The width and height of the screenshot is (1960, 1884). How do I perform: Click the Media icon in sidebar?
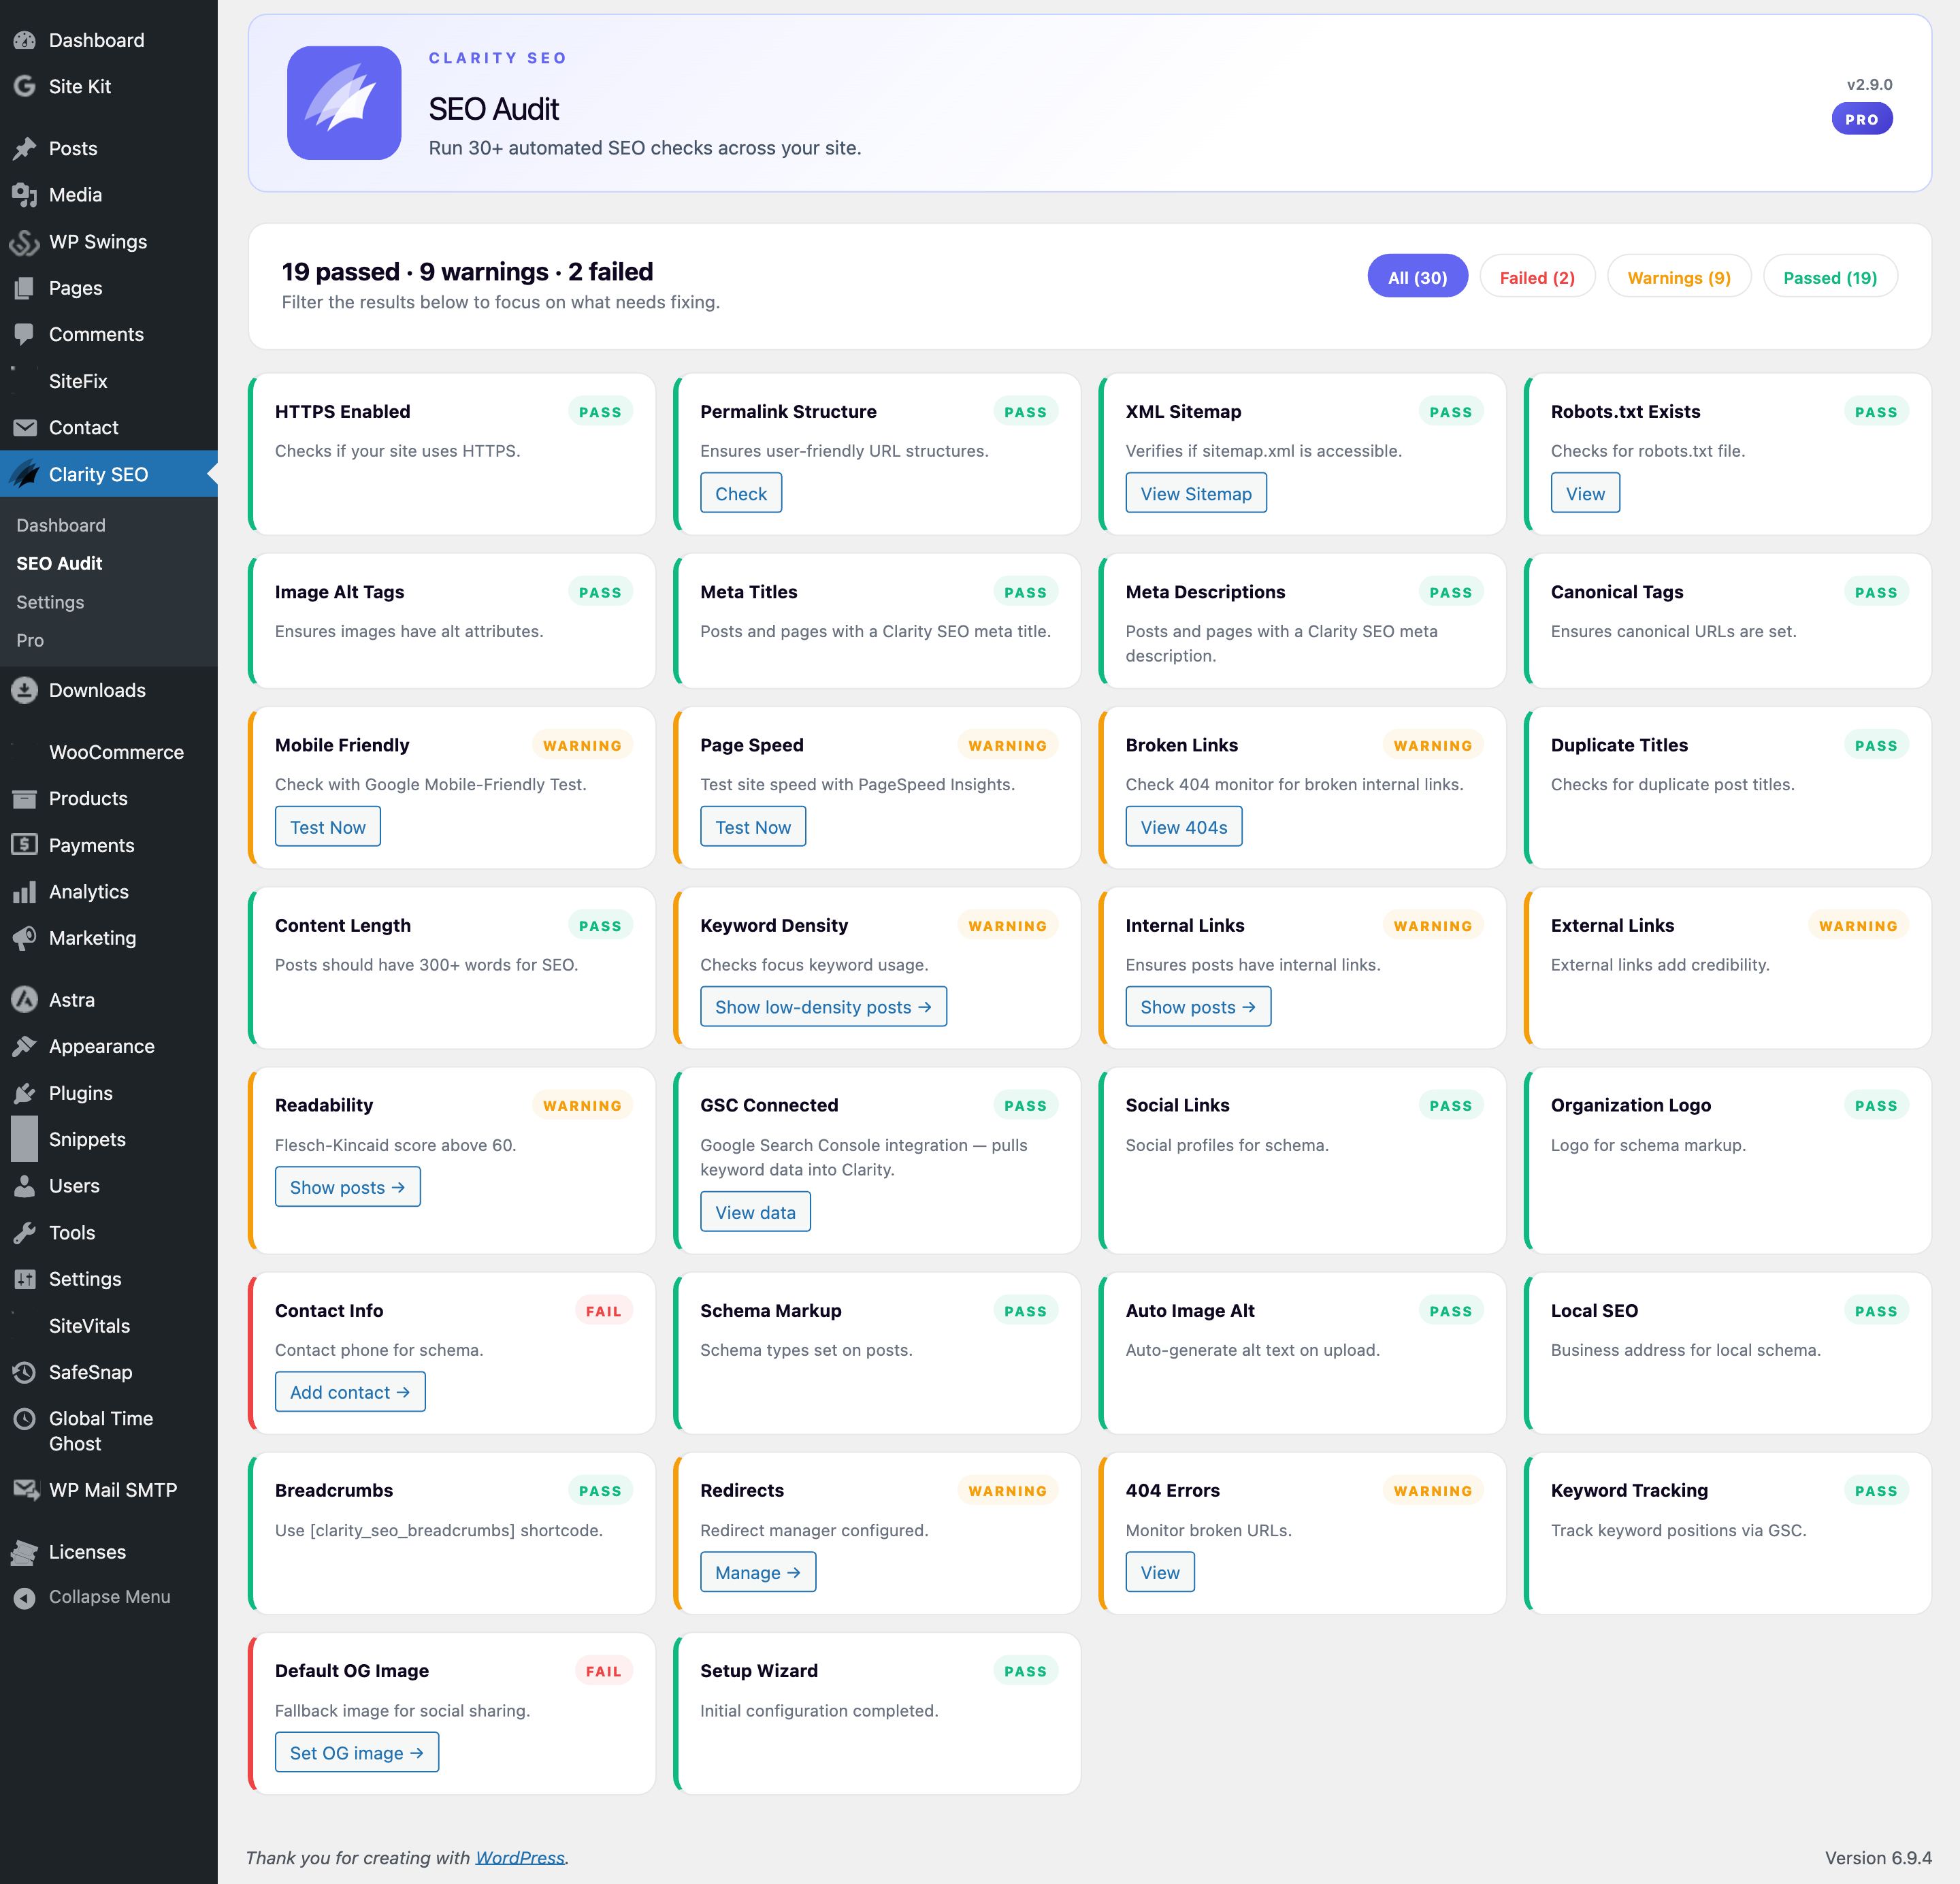pos(24,195)
